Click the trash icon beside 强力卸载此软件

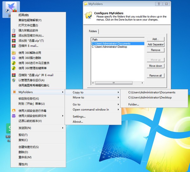pos(14,31)
